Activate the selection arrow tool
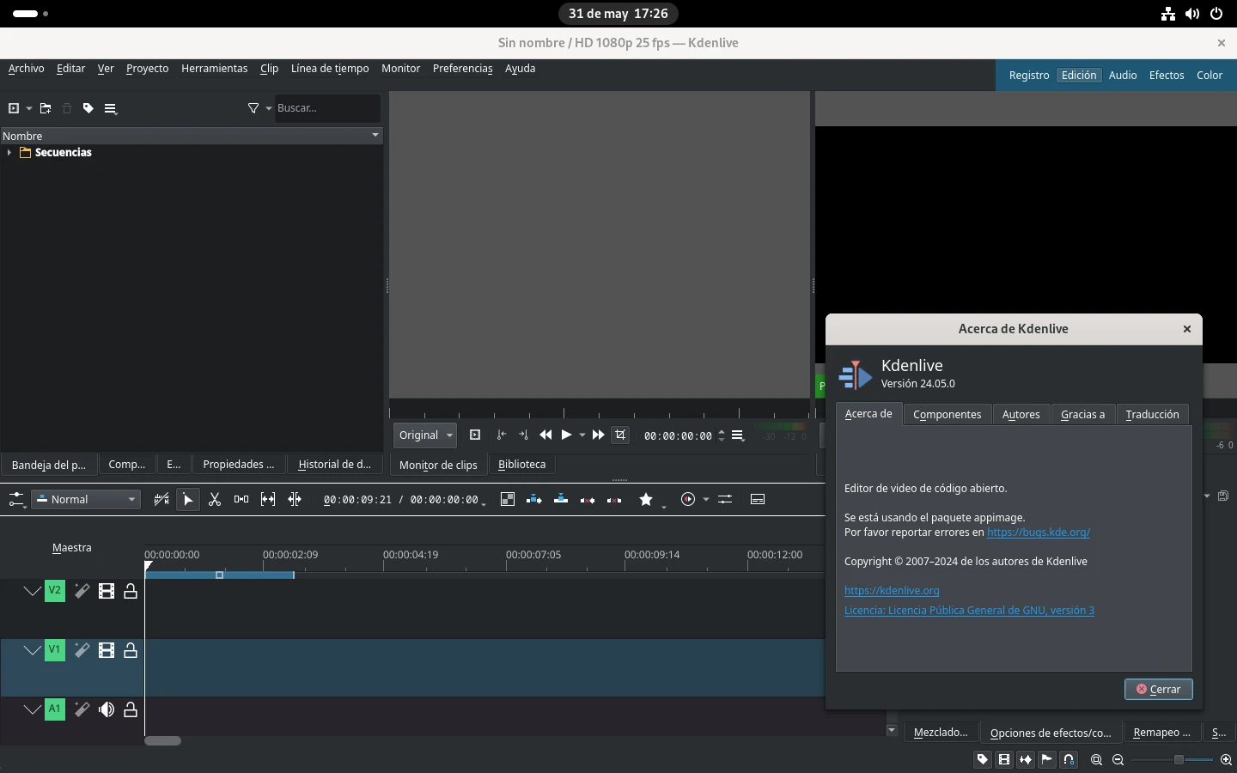 pyautogui.click(x=188, y=499)
